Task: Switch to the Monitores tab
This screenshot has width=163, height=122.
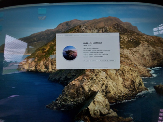Action: pos(76,35)
